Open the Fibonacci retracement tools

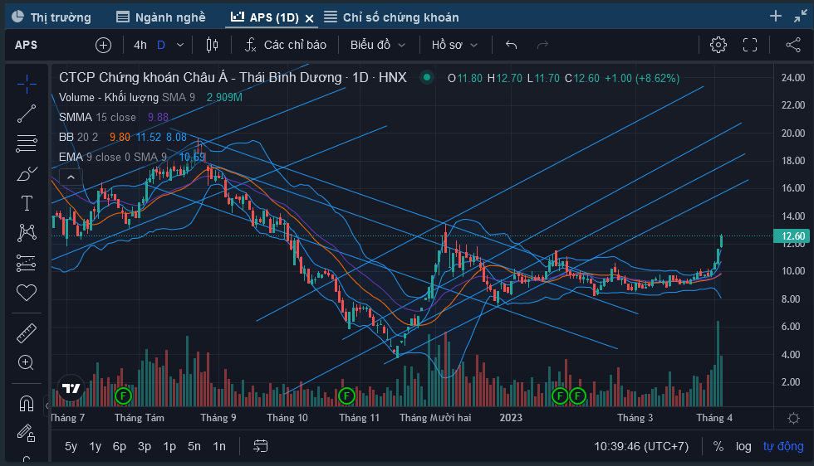tap(27, 143)
